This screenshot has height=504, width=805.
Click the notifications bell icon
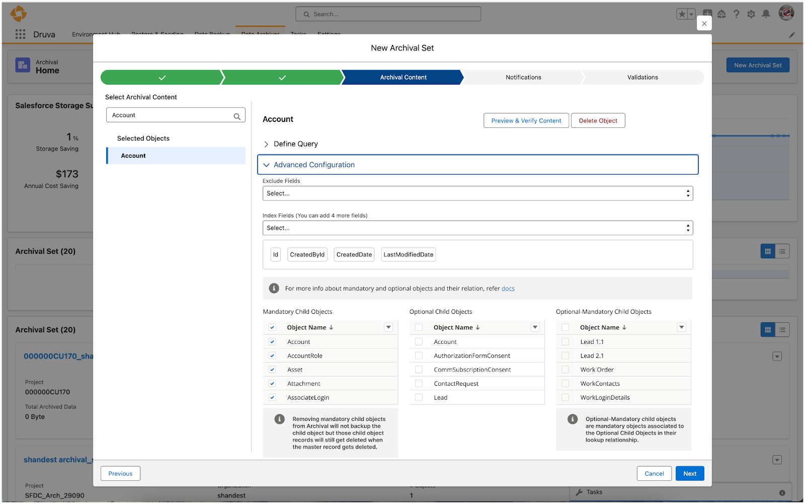coord(766,14)
